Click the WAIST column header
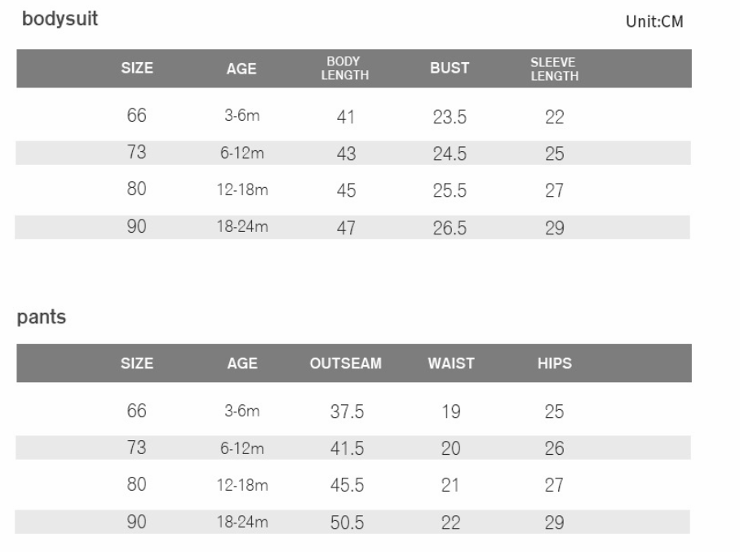This screenshot has height=552, width=740. (x=451, y=364)
